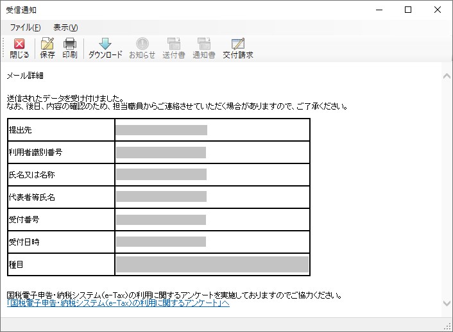Select the 提出先 value cell
The image size is (453, 332).
coord(212,130)
